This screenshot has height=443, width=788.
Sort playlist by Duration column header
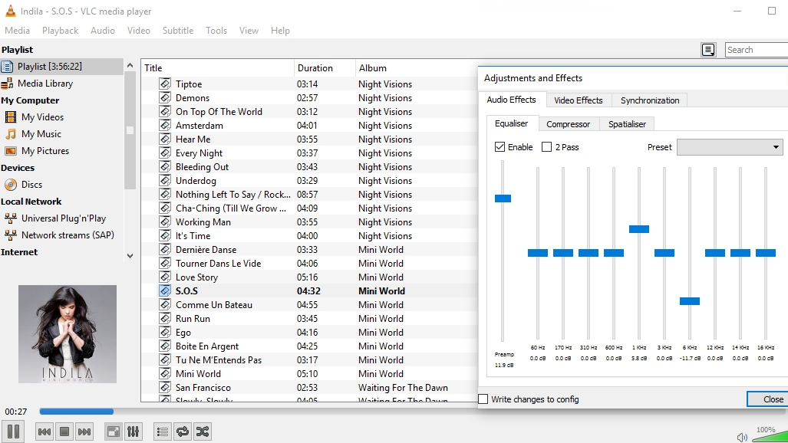pyautogui.click(x=324, y=67)
